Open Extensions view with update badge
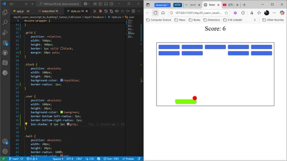 point(5,43)
